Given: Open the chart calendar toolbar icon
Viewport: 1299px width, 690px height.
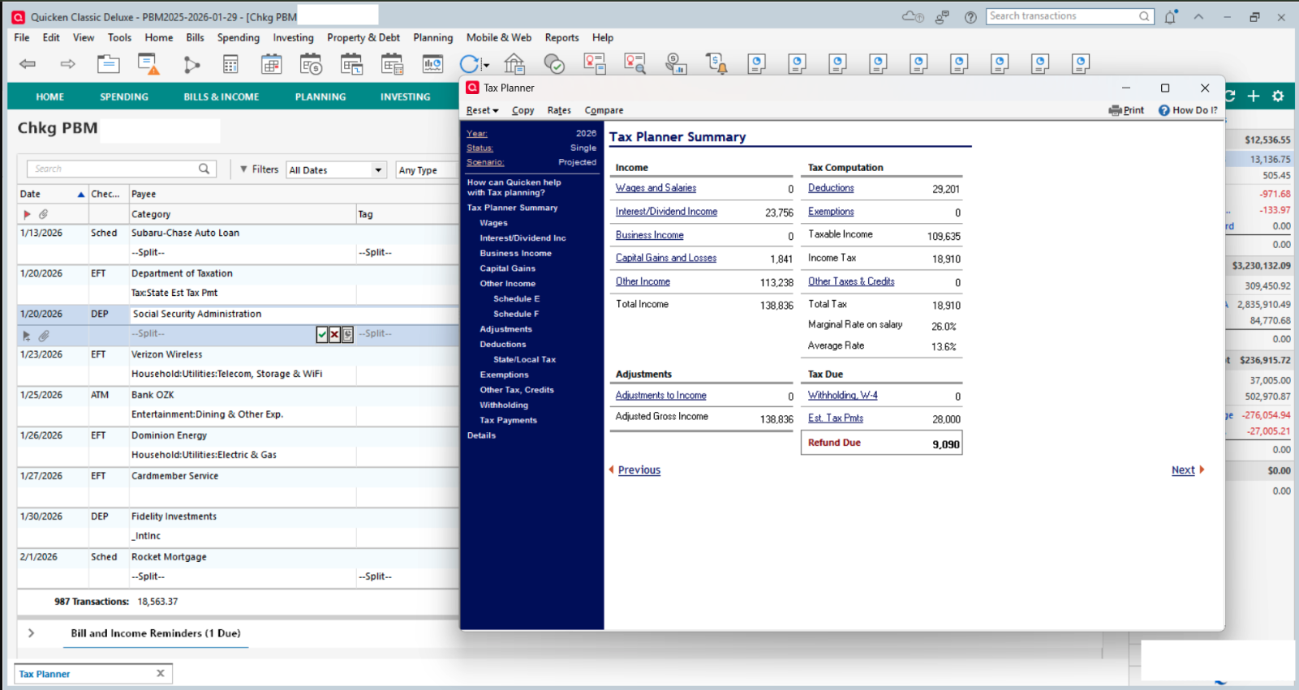Looking at the screenshot, I should click(x=432, y=64).
